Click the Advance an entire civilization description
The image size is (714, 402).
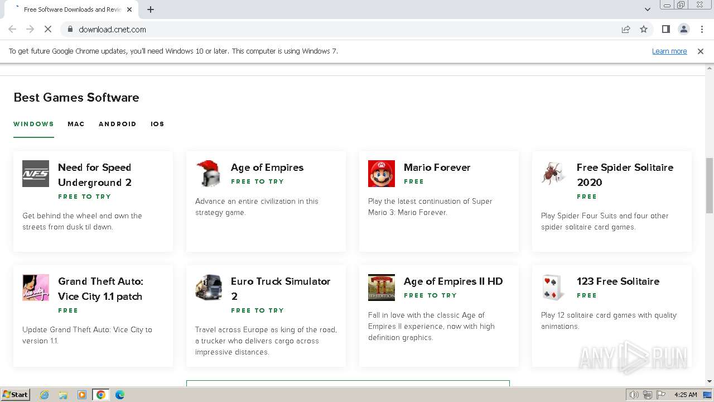(257, 207)
